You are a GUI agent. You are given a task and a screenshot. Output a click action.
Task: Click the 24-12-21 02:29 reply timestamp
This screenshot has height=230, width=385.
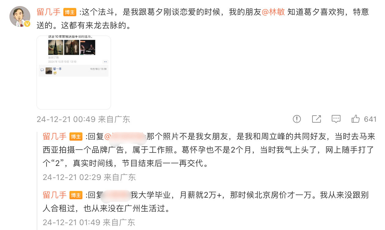(72, 177)
